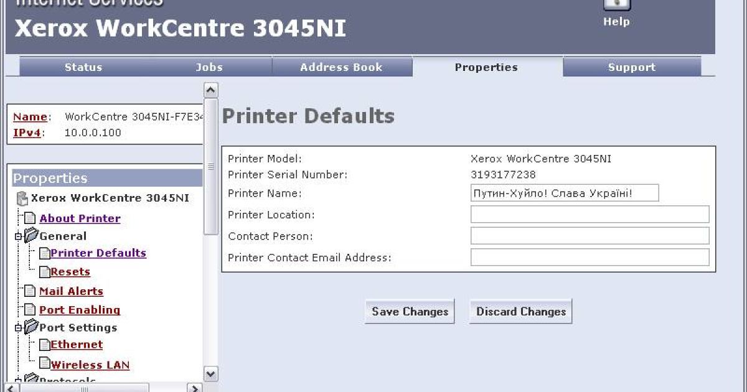
Task: Click the page icon next to Resets
Action: (44, 272)
